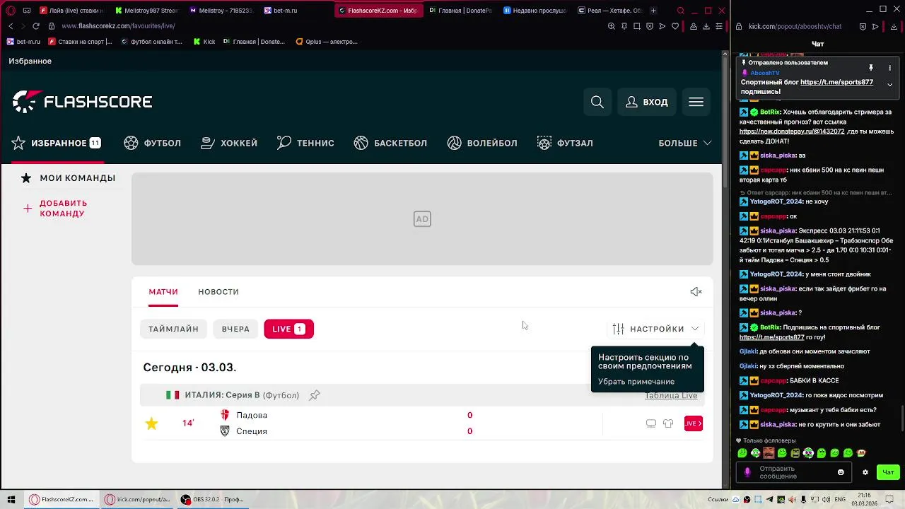Select the БАСКЕТБОЛ sport tab
905x509 pixels.
click(390, 143)
